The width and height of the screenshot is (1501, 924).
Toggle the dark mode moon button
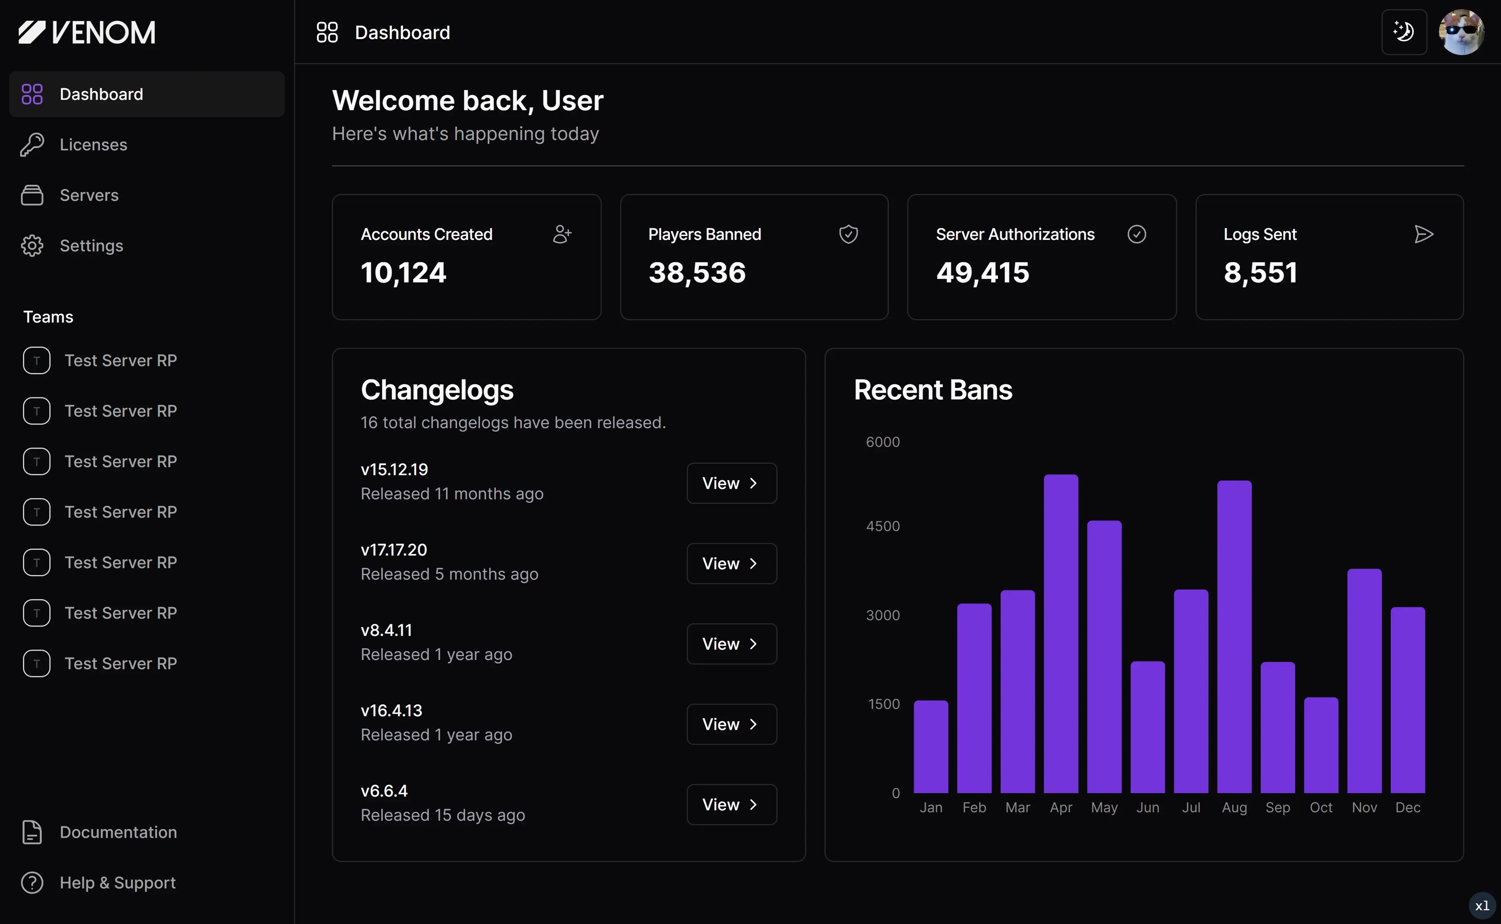point(1404,32)
